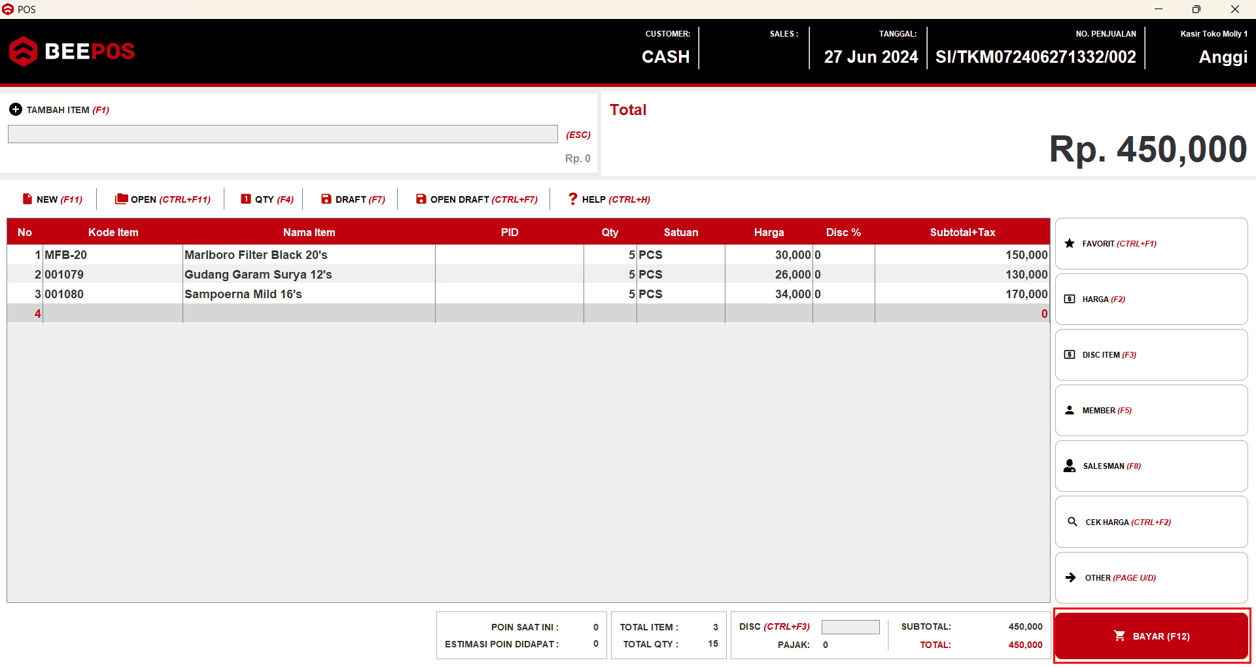Click item code 001079
1256x667 pixels.
64,274
